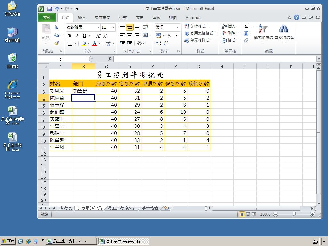Image resolution: width=328 pixels, height=246 pixels.
Task: Click the red font color A button
Action: click(x=94, y=44)
